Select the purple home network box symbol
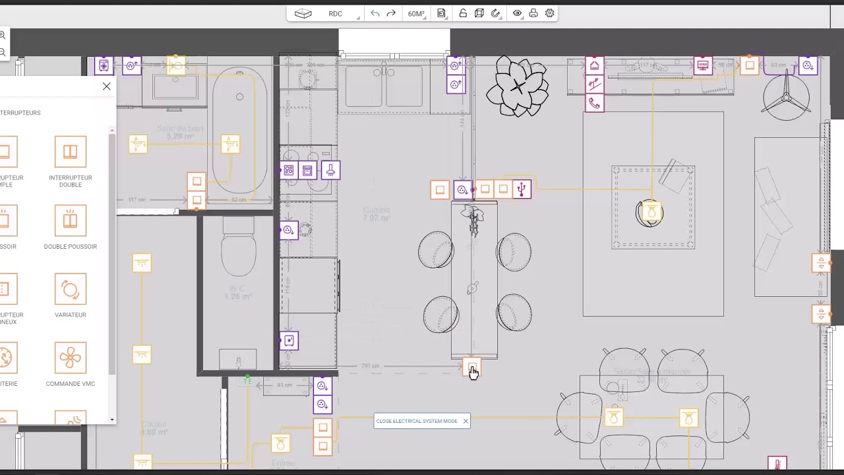The width and height of the screenshot is (844, 475). tap(594, 65)
